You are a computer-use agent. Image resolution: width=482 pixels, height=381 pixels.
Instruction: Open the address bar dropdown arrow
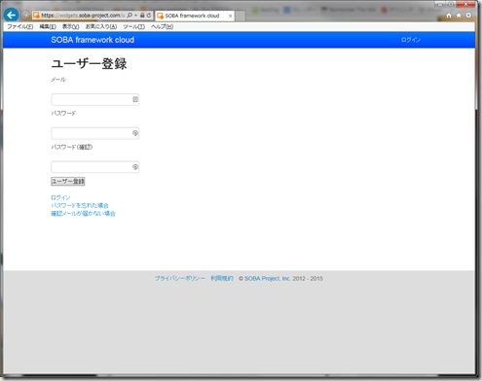pyautogui.click(x=135, y=16)
